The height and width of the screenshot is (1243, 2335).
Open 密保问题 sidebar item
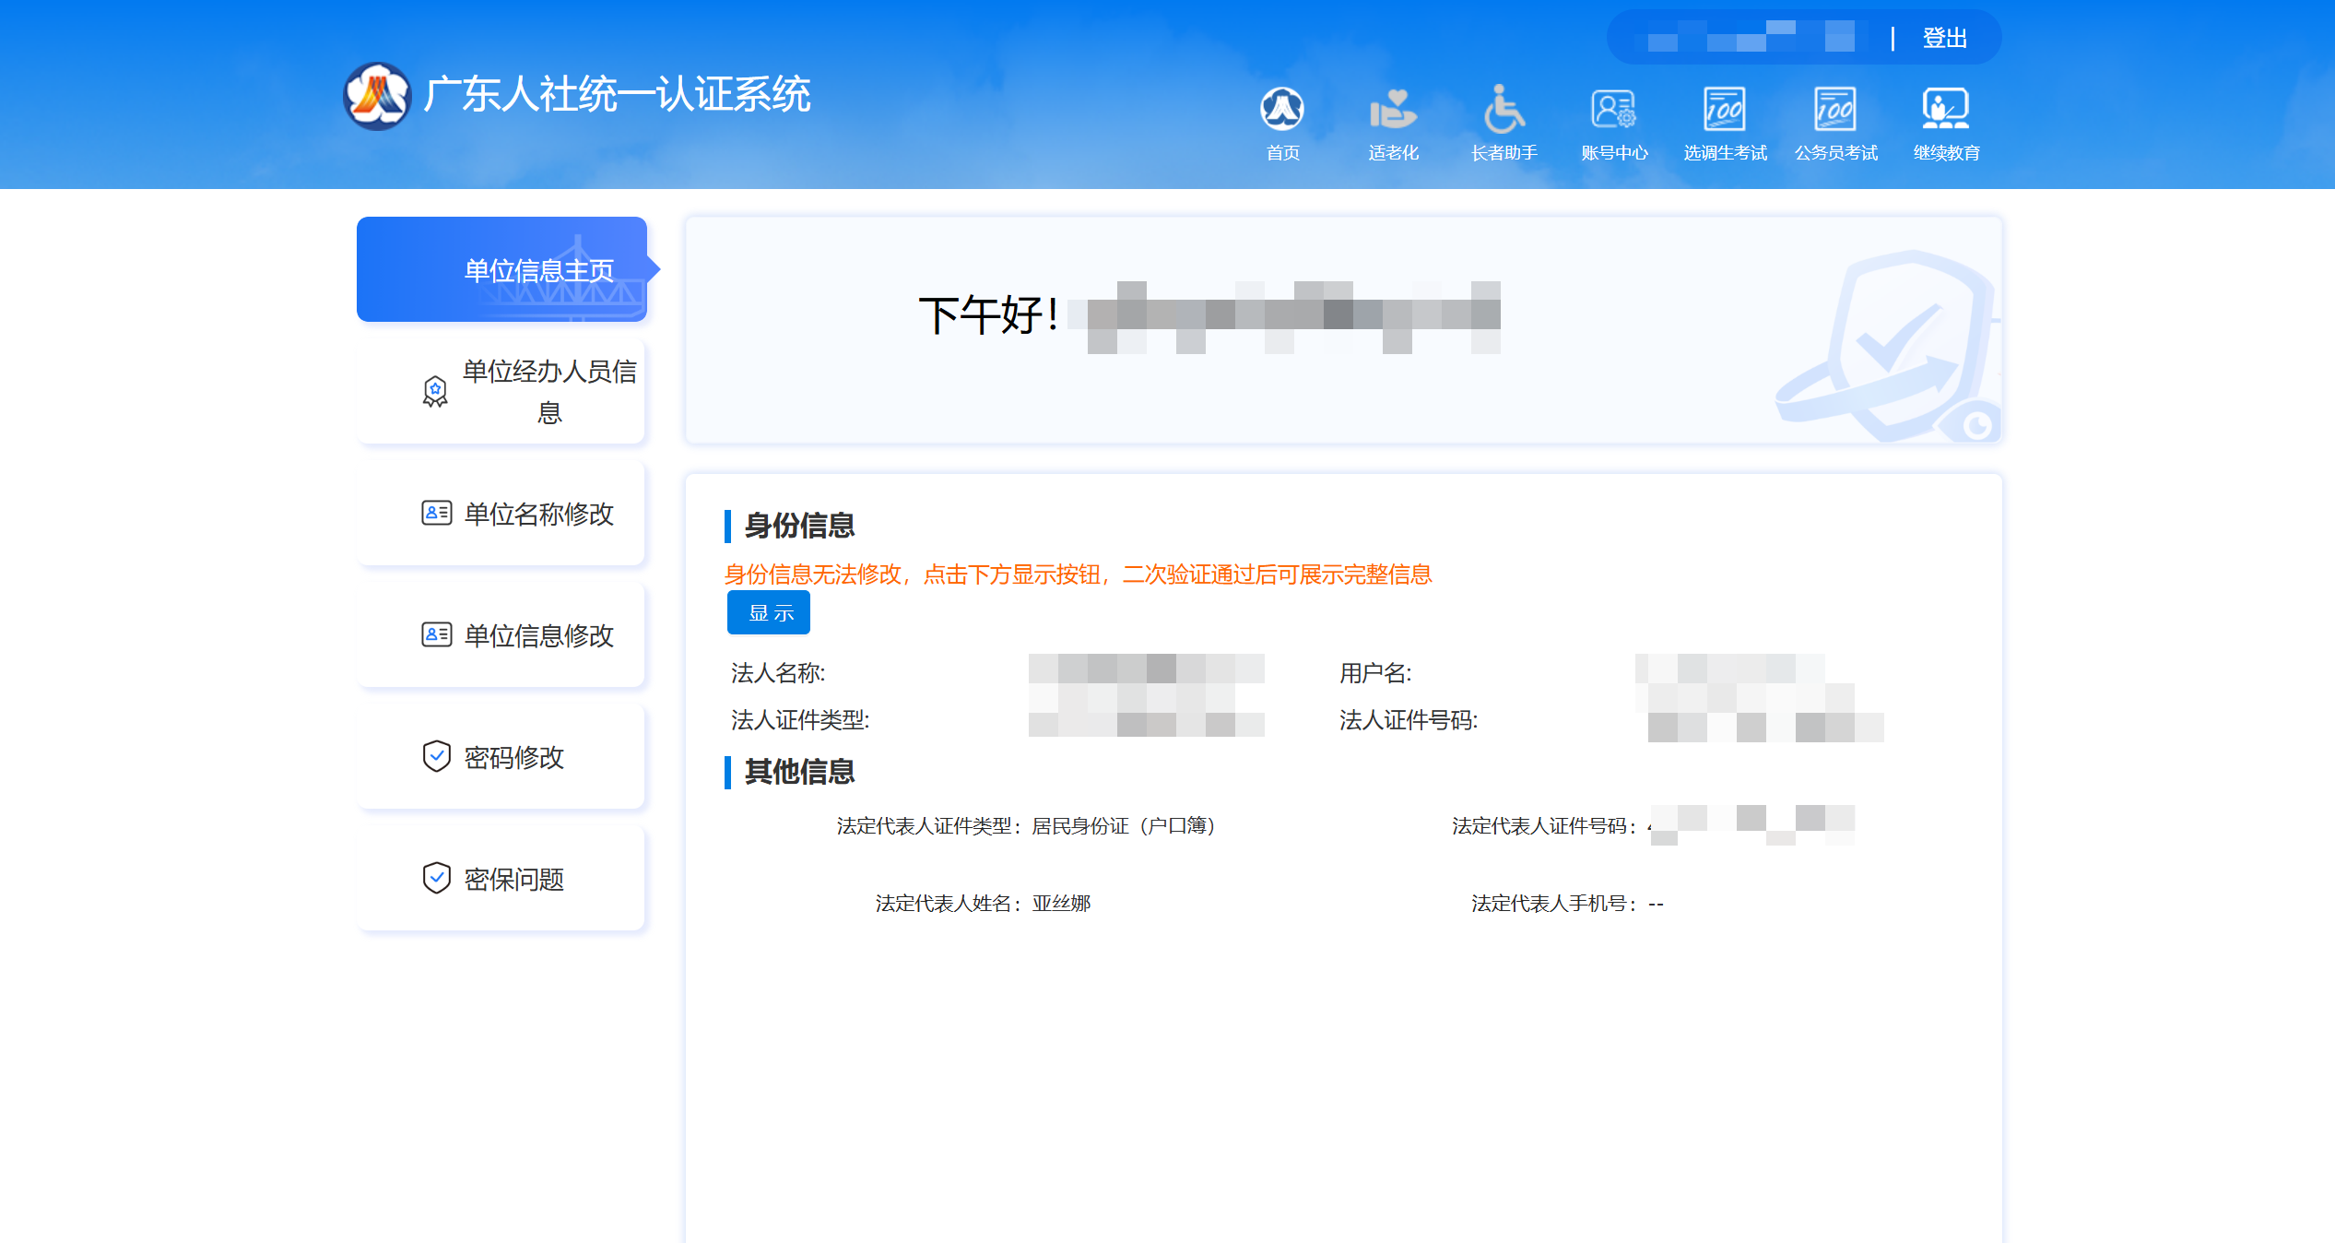click(513, 879)
